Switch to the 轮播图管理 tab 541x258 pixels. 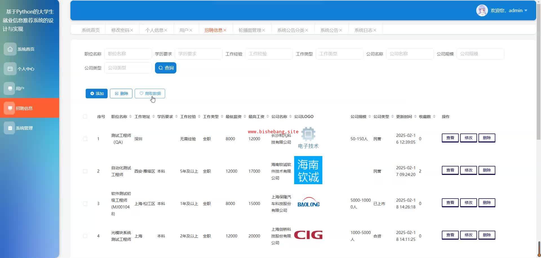(249, 30)
